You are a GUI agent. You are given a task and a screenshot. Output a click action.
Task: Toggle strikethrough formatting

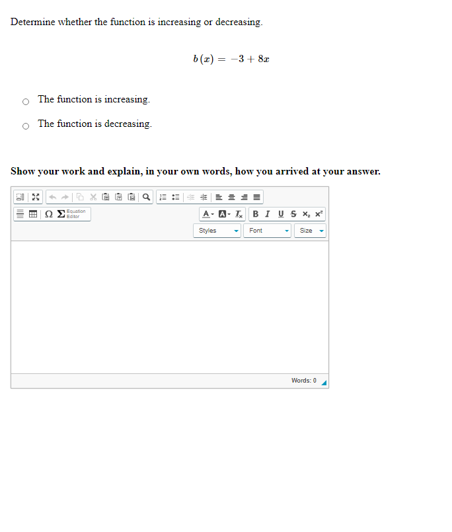point(293,213)
